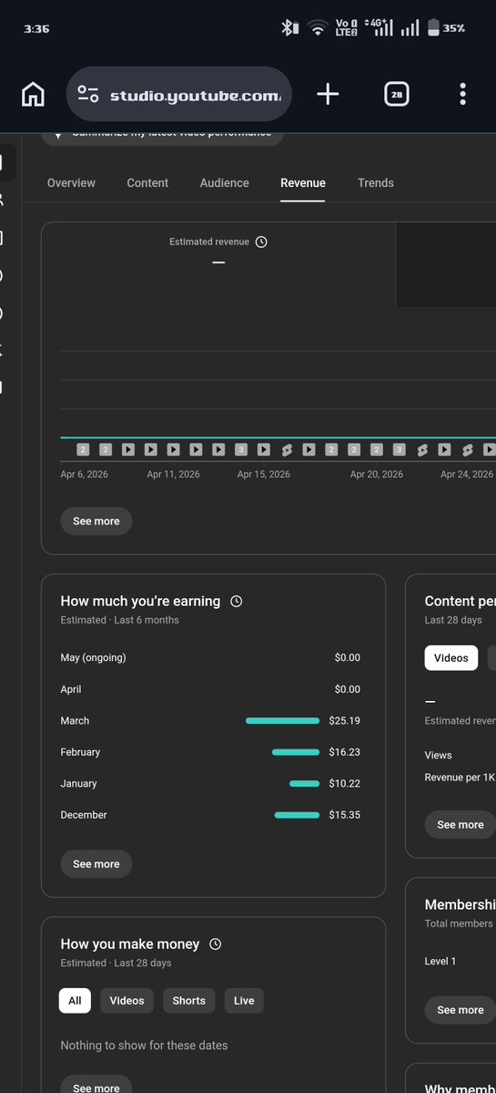The width and height of the screenshot is (496, 1093).
Task: Click the Views row in Content performance
Action: (x=460, y=755)
